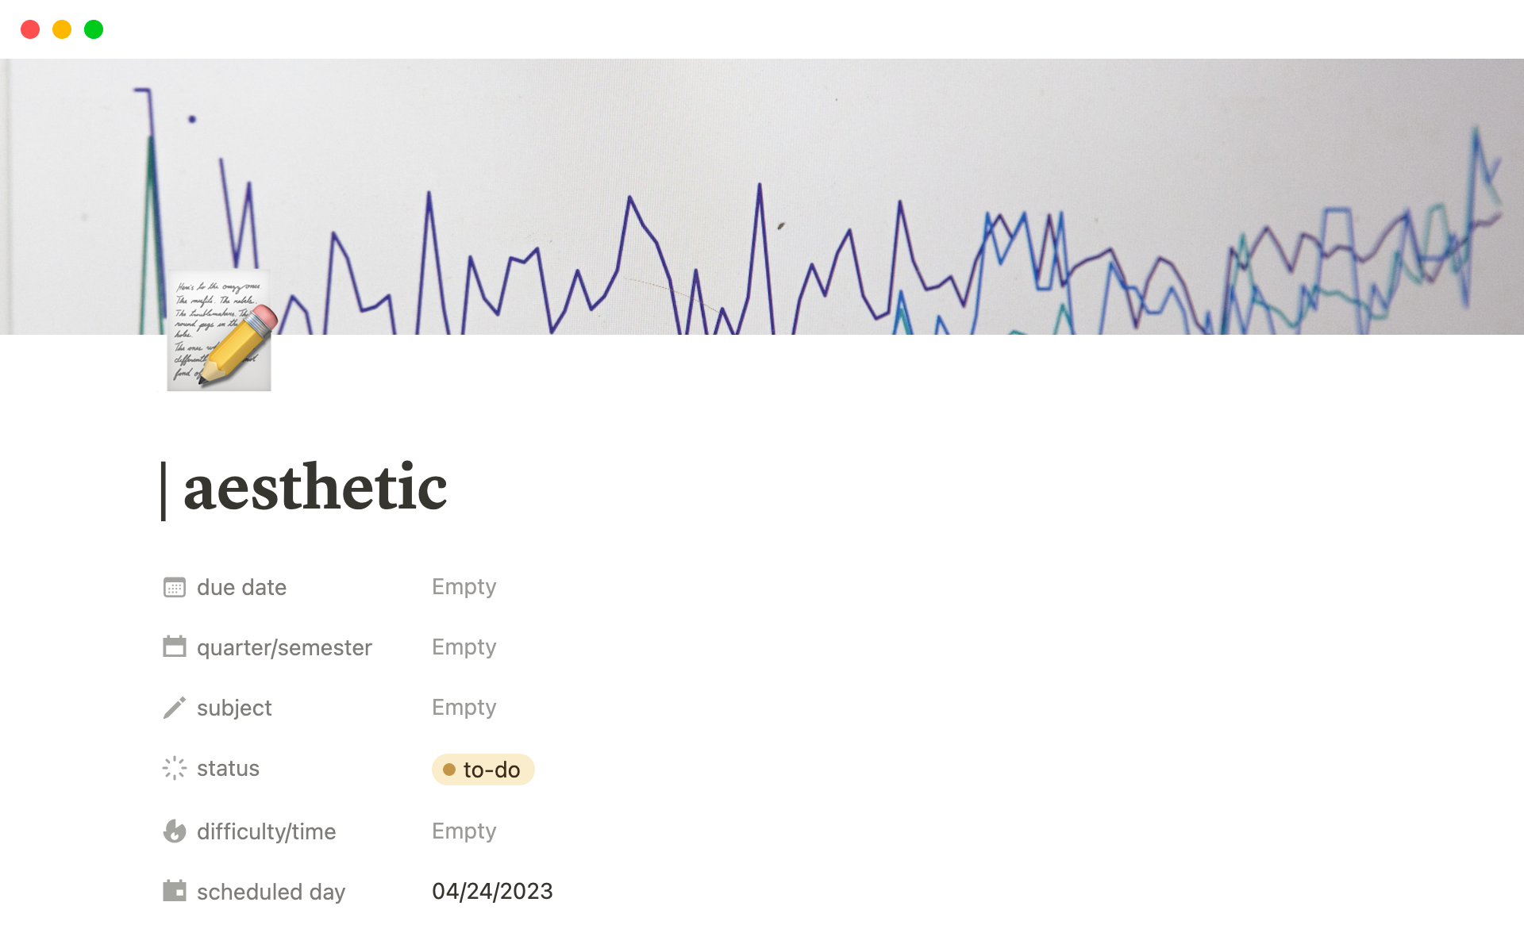1524x952 pixels.
Task: Click the status property label
Action: (228, 768)
